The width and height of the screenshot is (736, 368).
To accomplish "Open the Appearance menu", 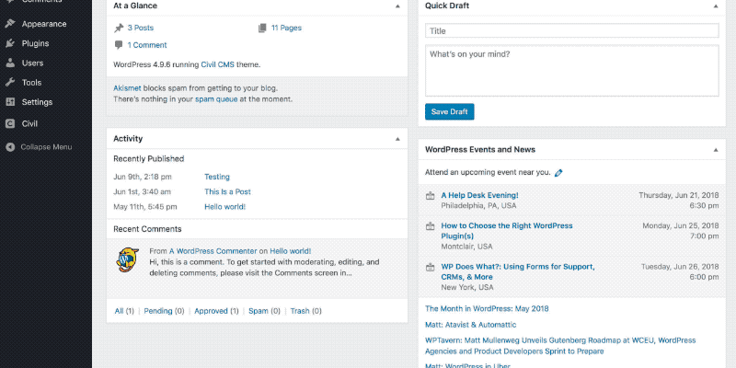I will [x=46, y=24].
